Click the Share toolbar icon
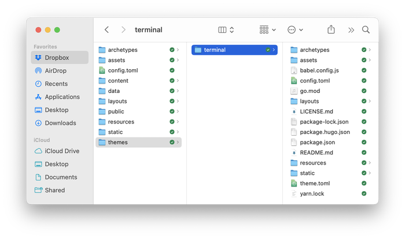The image size is (405, 239). (331, 29)
